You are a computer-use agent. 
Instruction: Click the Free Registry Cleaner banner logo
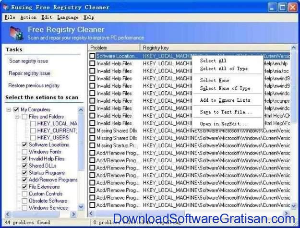pyautogui.click(x=16, y=33)
